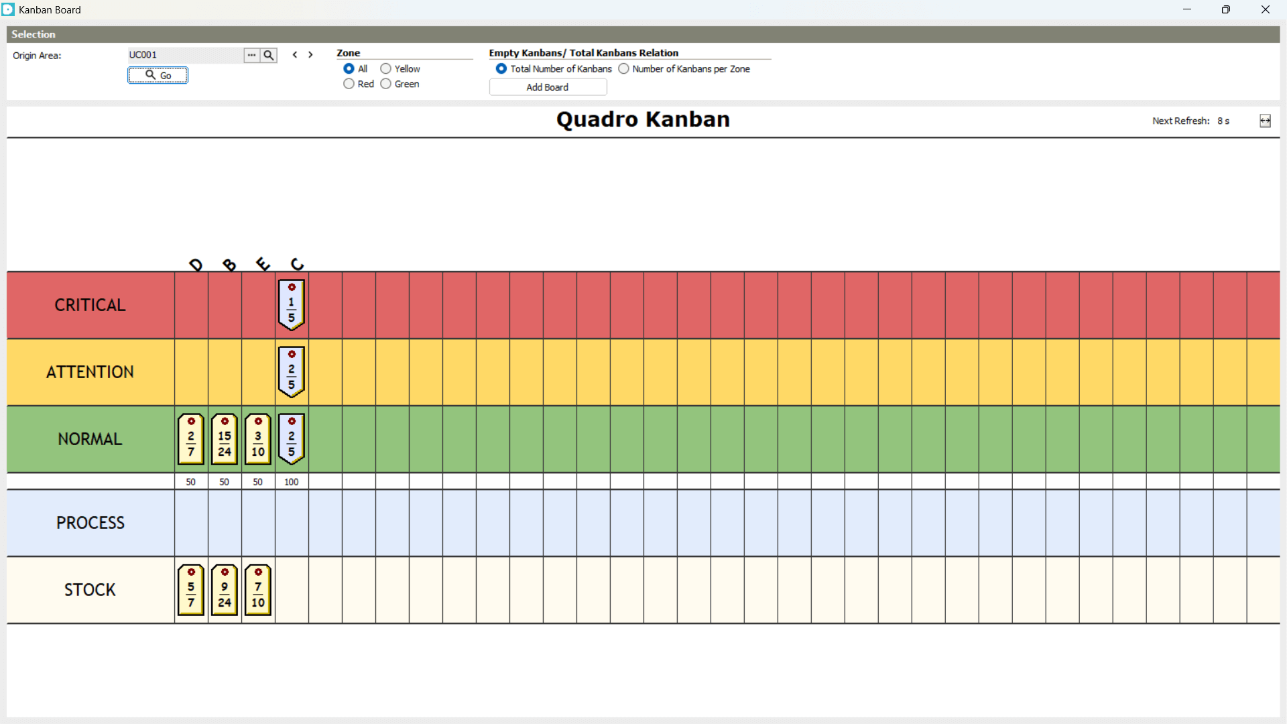Click the CRITICAL red zone label

[90, 305]
